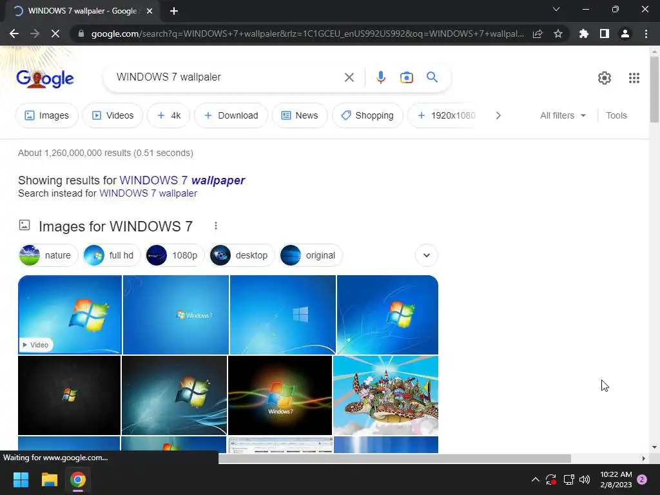Select the full hd image chip
This screenshot has height=495, width=660.
click(x=112, y=255)
